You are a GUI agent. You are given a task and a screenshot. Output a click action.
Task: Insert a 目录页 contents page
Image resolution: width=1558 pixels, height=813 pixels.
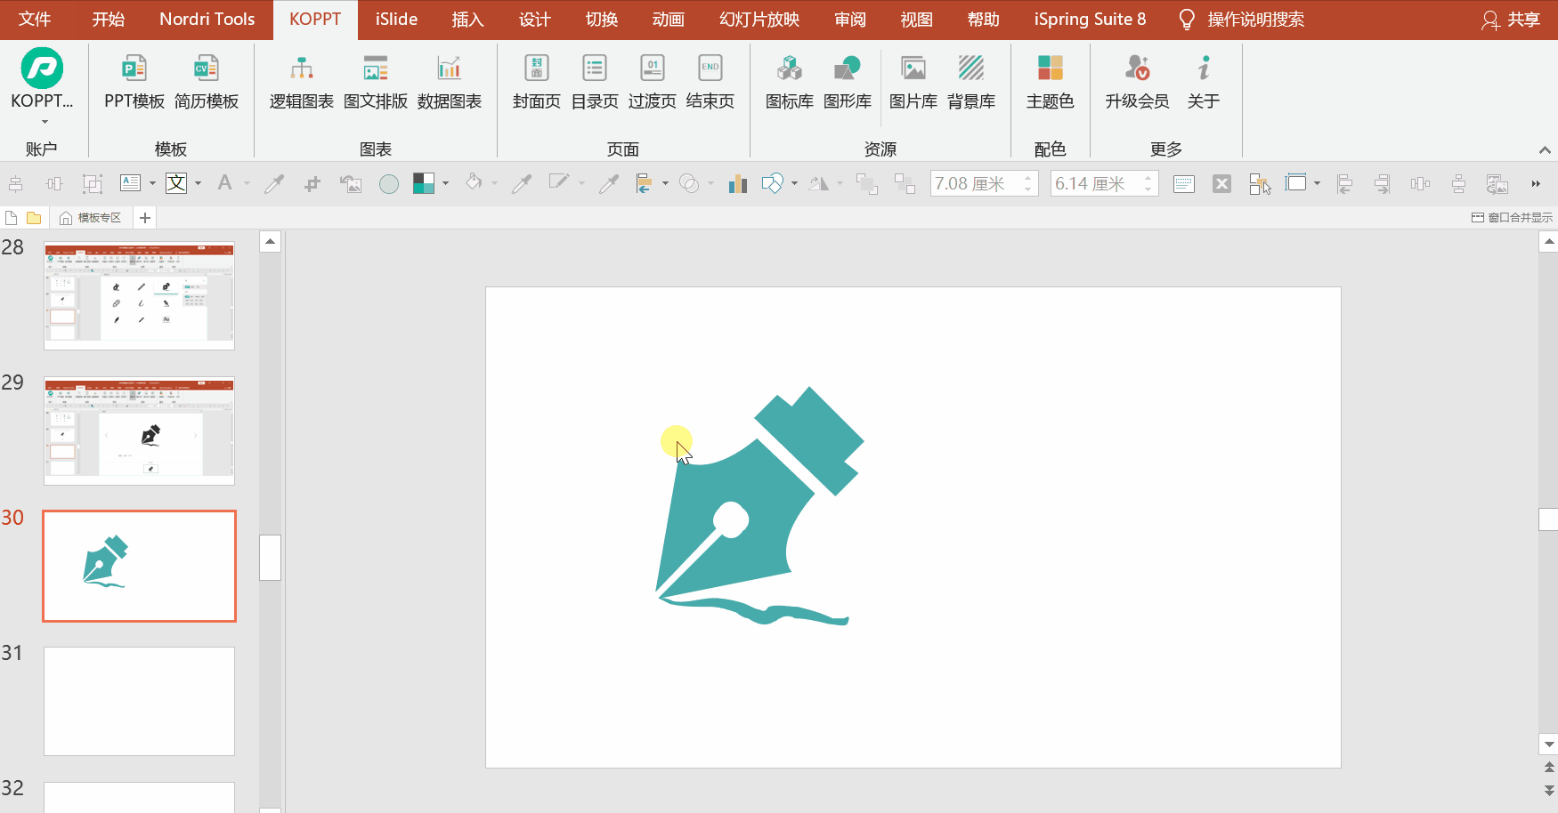click(595, 80)
